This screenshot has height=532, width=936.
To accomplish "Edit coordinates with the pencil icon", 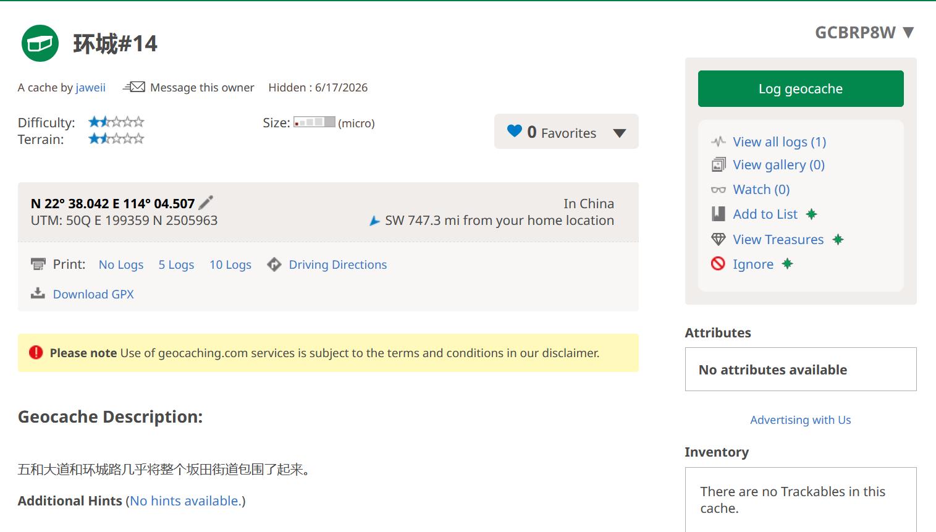I will click(206, 203).
